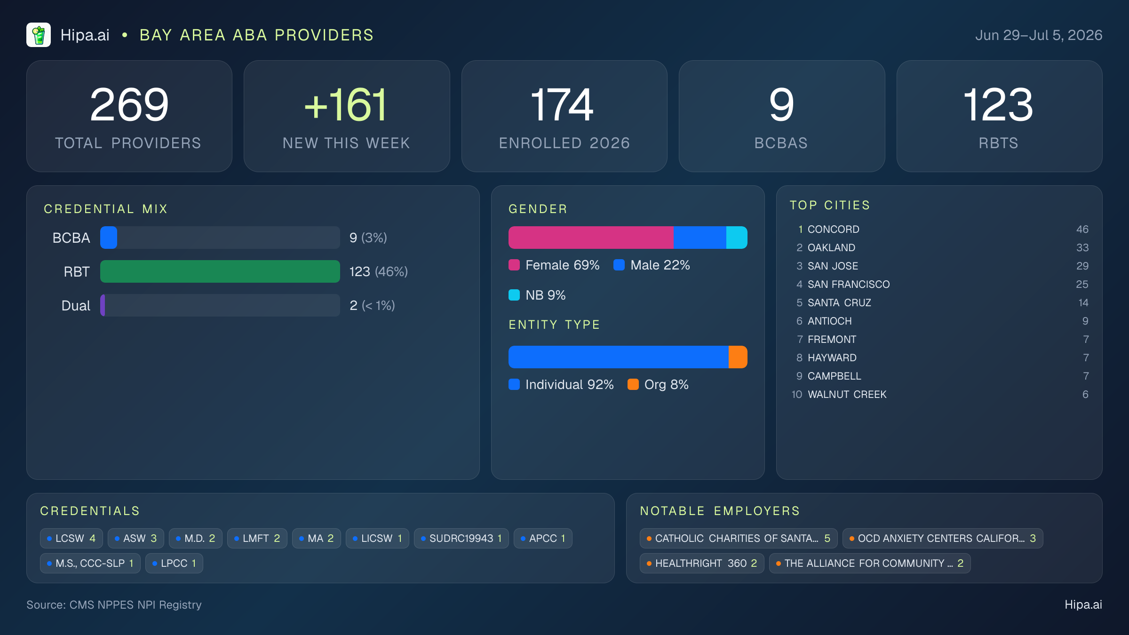Click the Entity Type heading
The width and height of the screenshot is (1129, 635).
[x=555, y=325]
